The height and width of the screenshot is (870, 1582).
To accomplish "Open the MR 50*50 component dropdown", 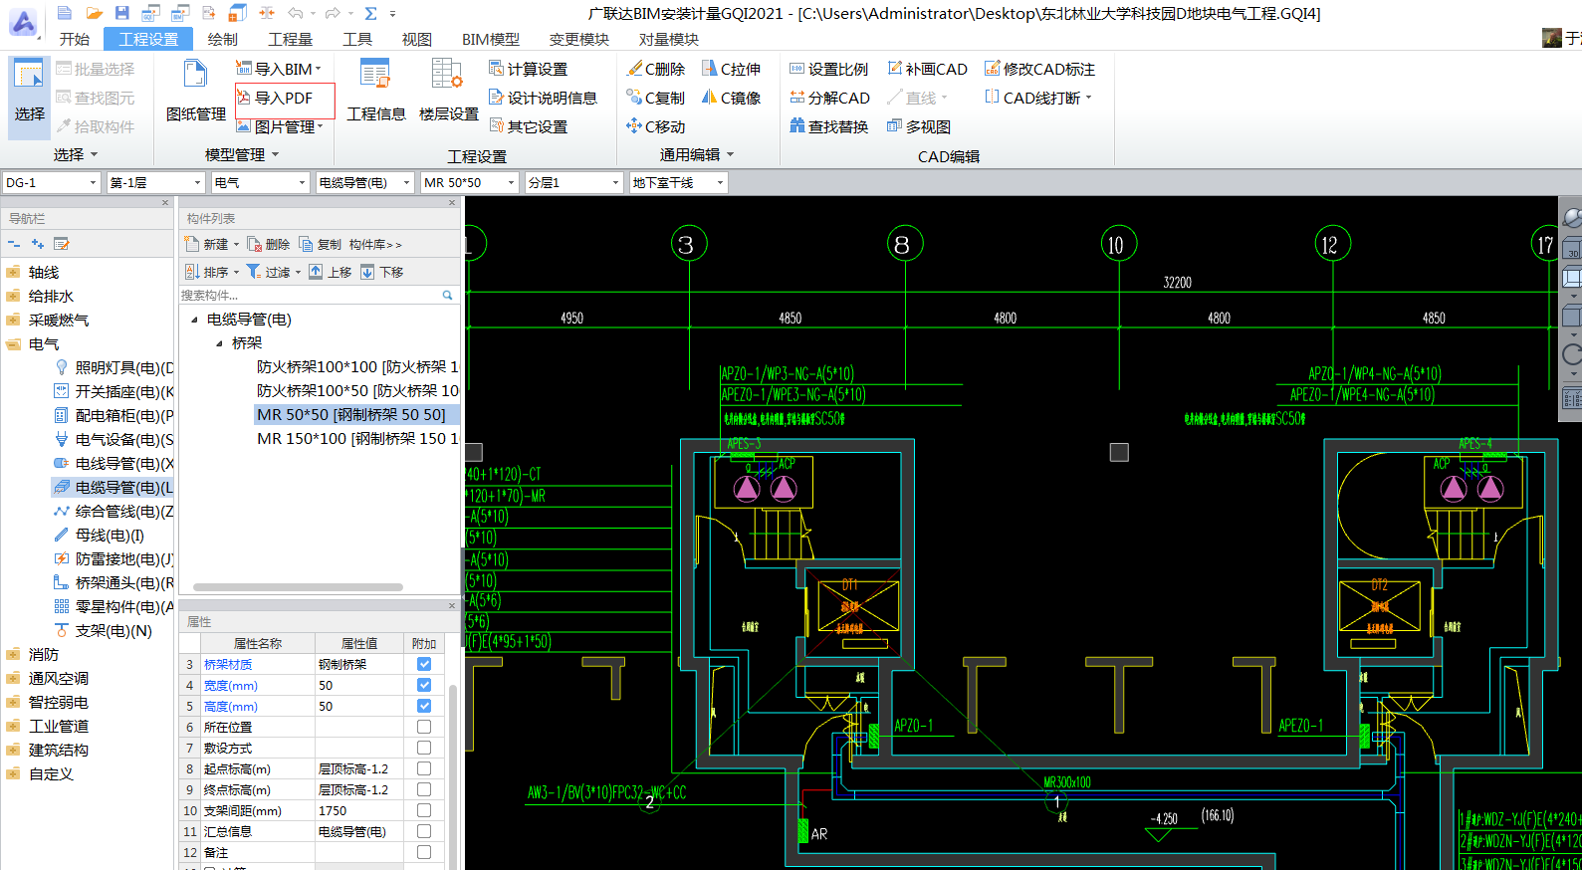I will coord(469,182).
